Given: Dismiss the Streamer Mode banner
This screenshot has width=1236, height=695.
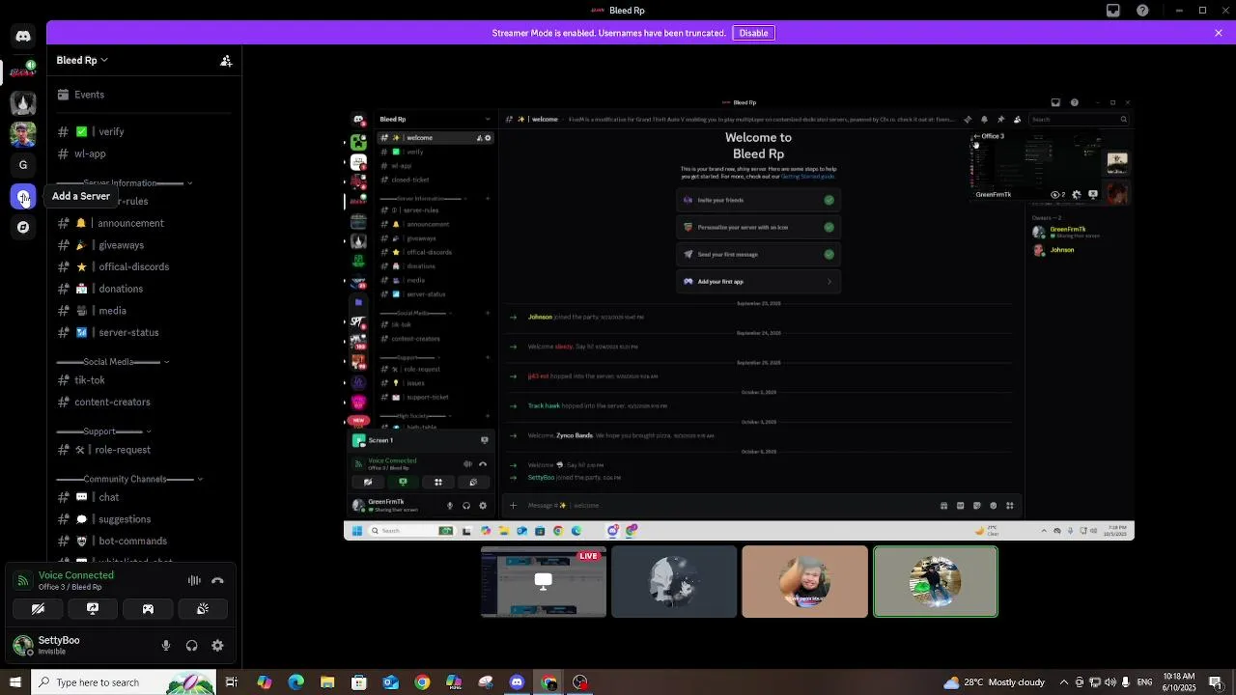Looking at the screenshot, I should 1219,33.
